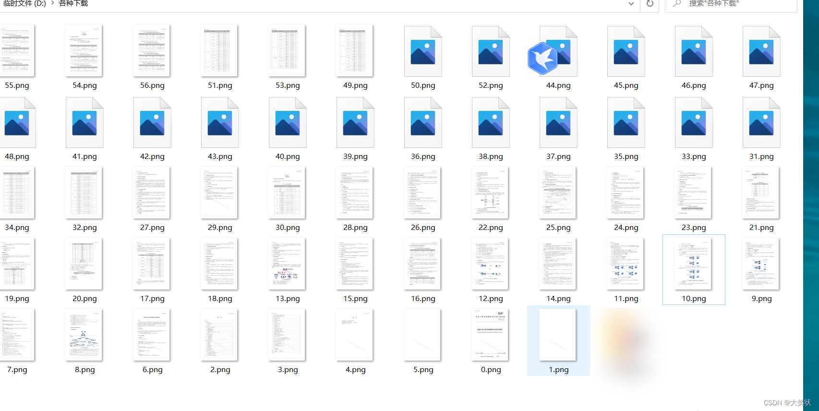This screenshot has height=411, width=819.
Task: Select the 49.png thumbnail
Action: [355, 50]
